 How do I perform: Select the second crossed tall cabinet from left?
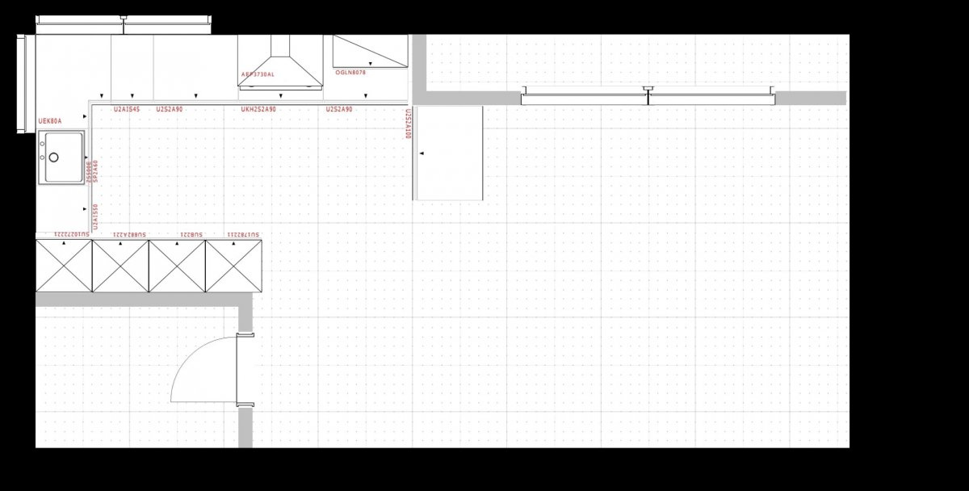(x=120, y=266)
